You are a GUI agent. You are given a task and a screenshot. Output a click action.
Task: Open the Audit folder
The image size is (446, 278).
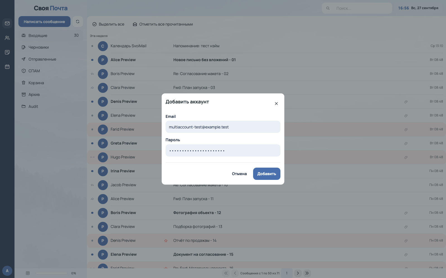pyautogui.click(x=51, y=106)
